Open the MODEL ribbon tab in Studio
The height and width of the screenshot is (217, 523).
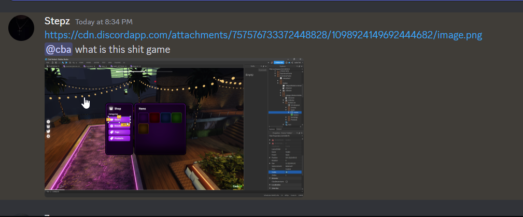[x=89, y=63]
